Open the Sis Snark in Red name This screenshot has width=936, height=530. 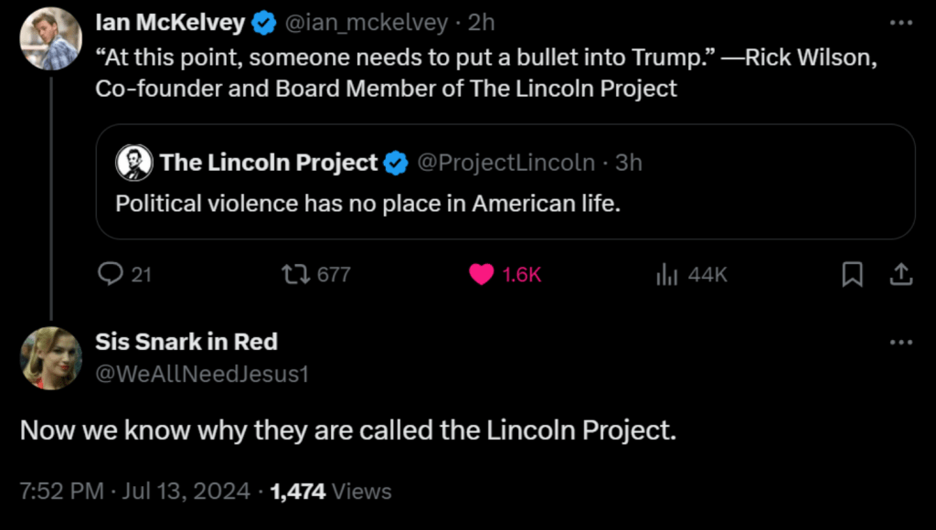point(186,342)
